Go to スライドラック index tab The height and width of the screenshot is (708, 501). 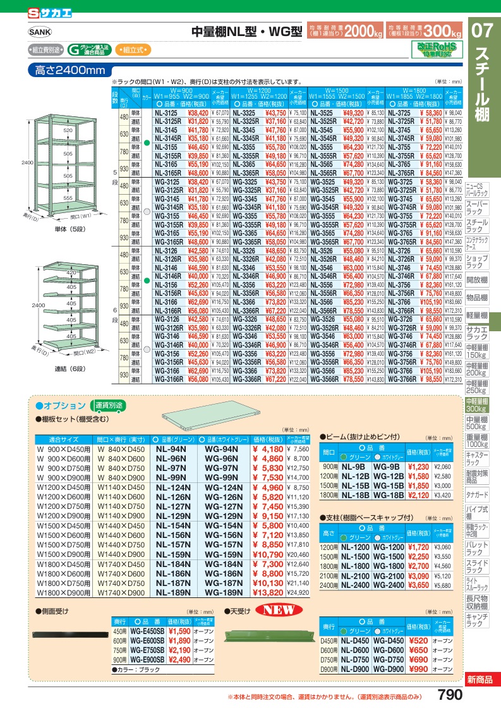(x=476, y=566)
